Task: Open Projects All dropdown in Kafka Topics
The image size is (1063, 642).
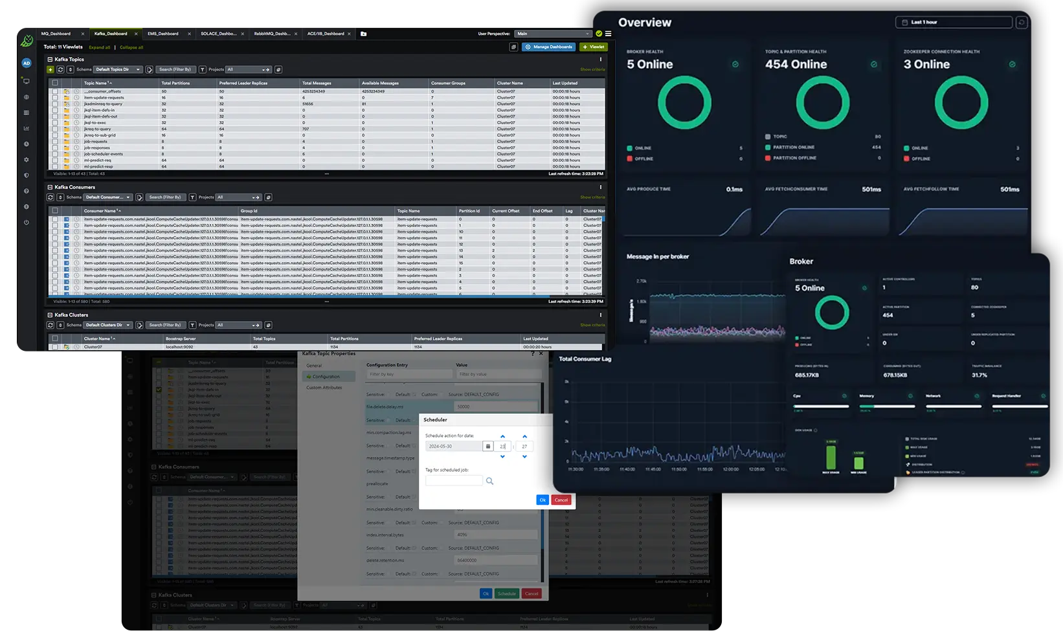Action: [249, 69]
